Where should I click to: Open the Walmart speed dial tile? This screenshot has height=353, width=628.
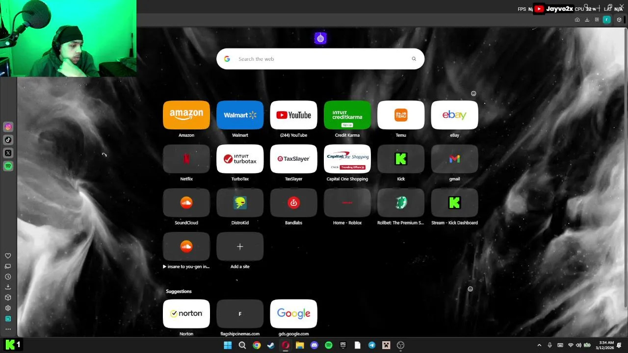click(x=240, y=115)
